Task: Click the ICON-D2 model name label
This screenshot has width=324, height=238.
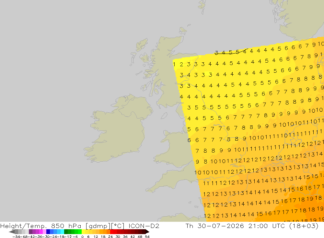Action: tap(144, 226)
